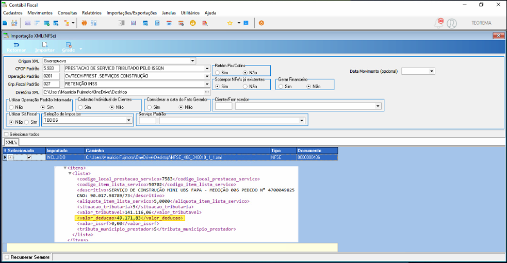This screenshot has width=507, height=263.
Task: Click the yellow favorites star icon
Action: 230,23
